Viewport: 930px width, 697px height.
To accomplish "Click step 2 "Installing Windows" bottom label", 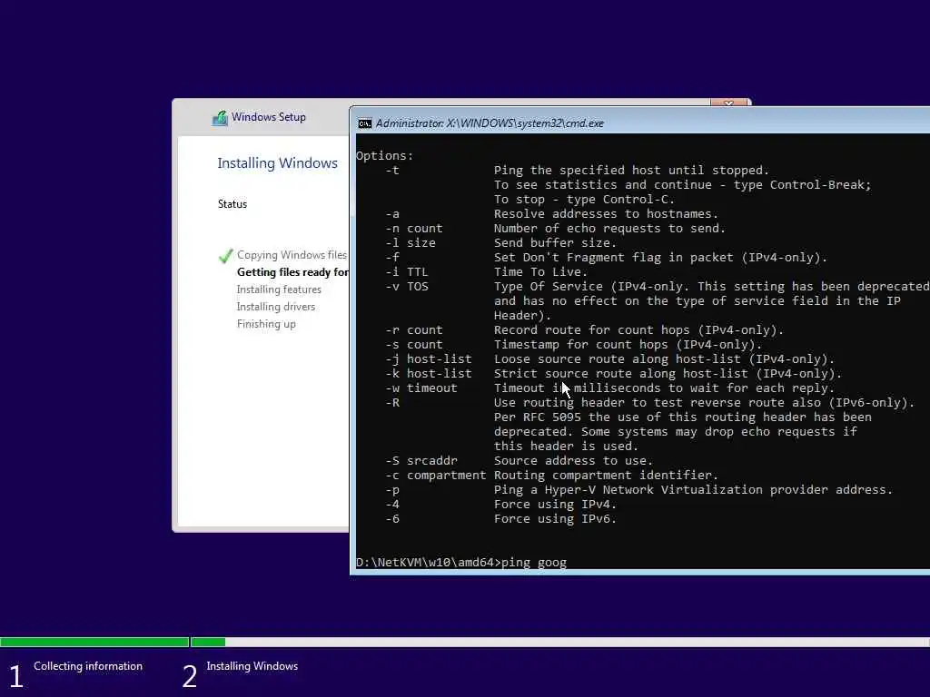I will pyautogui.click(x=252, y=666).
